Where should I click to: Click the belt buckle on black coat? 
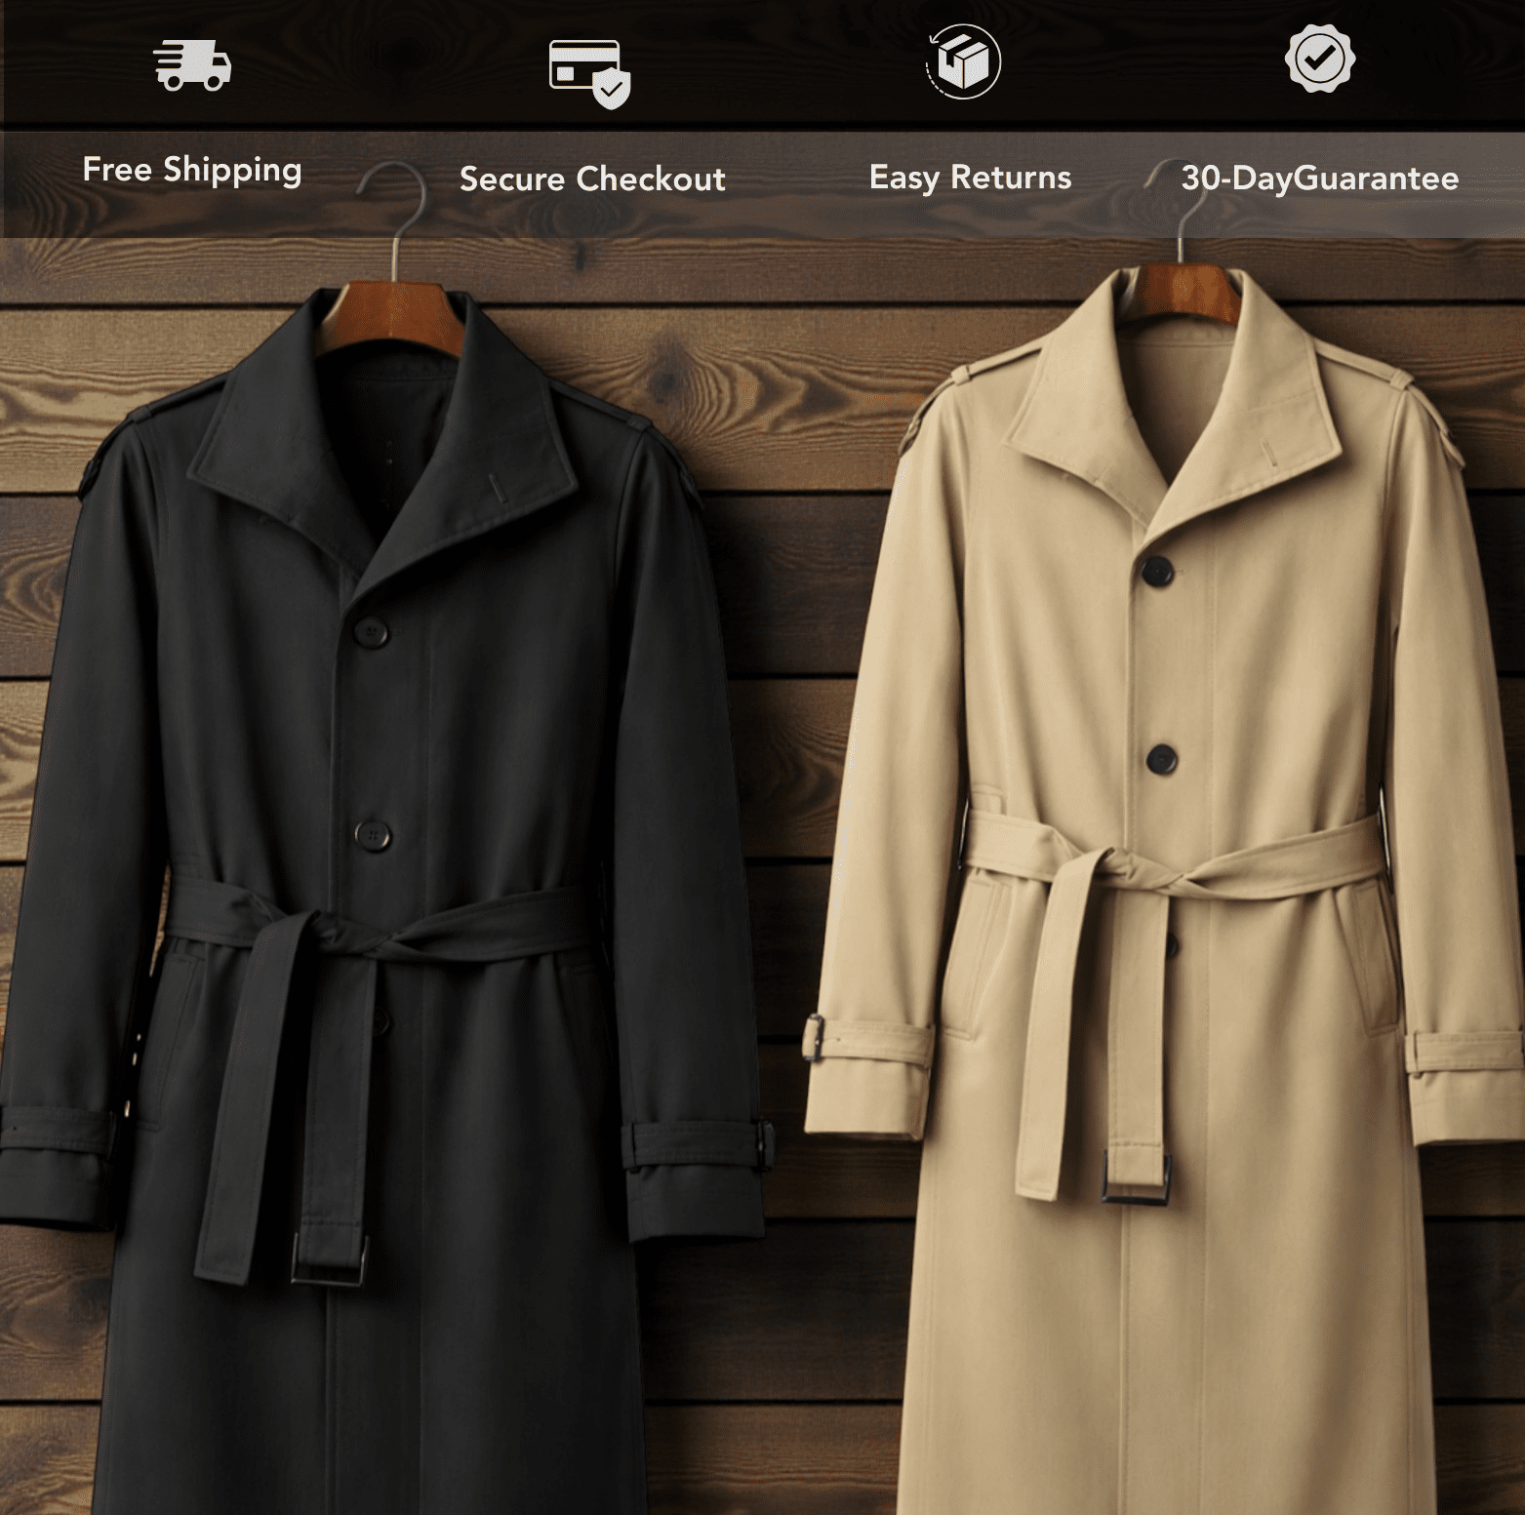tap(330, 1259)
